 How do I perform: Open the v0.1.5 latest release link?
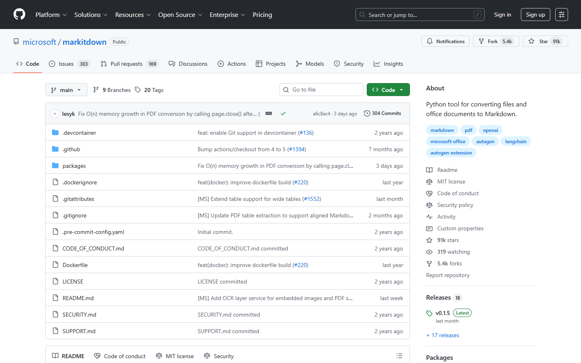tap(443, 313)
